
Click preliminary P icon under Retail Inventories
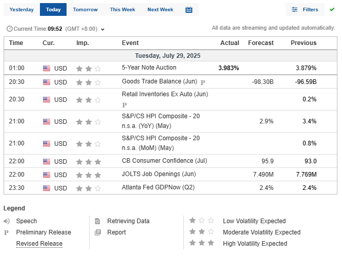[x=124, y=105]
